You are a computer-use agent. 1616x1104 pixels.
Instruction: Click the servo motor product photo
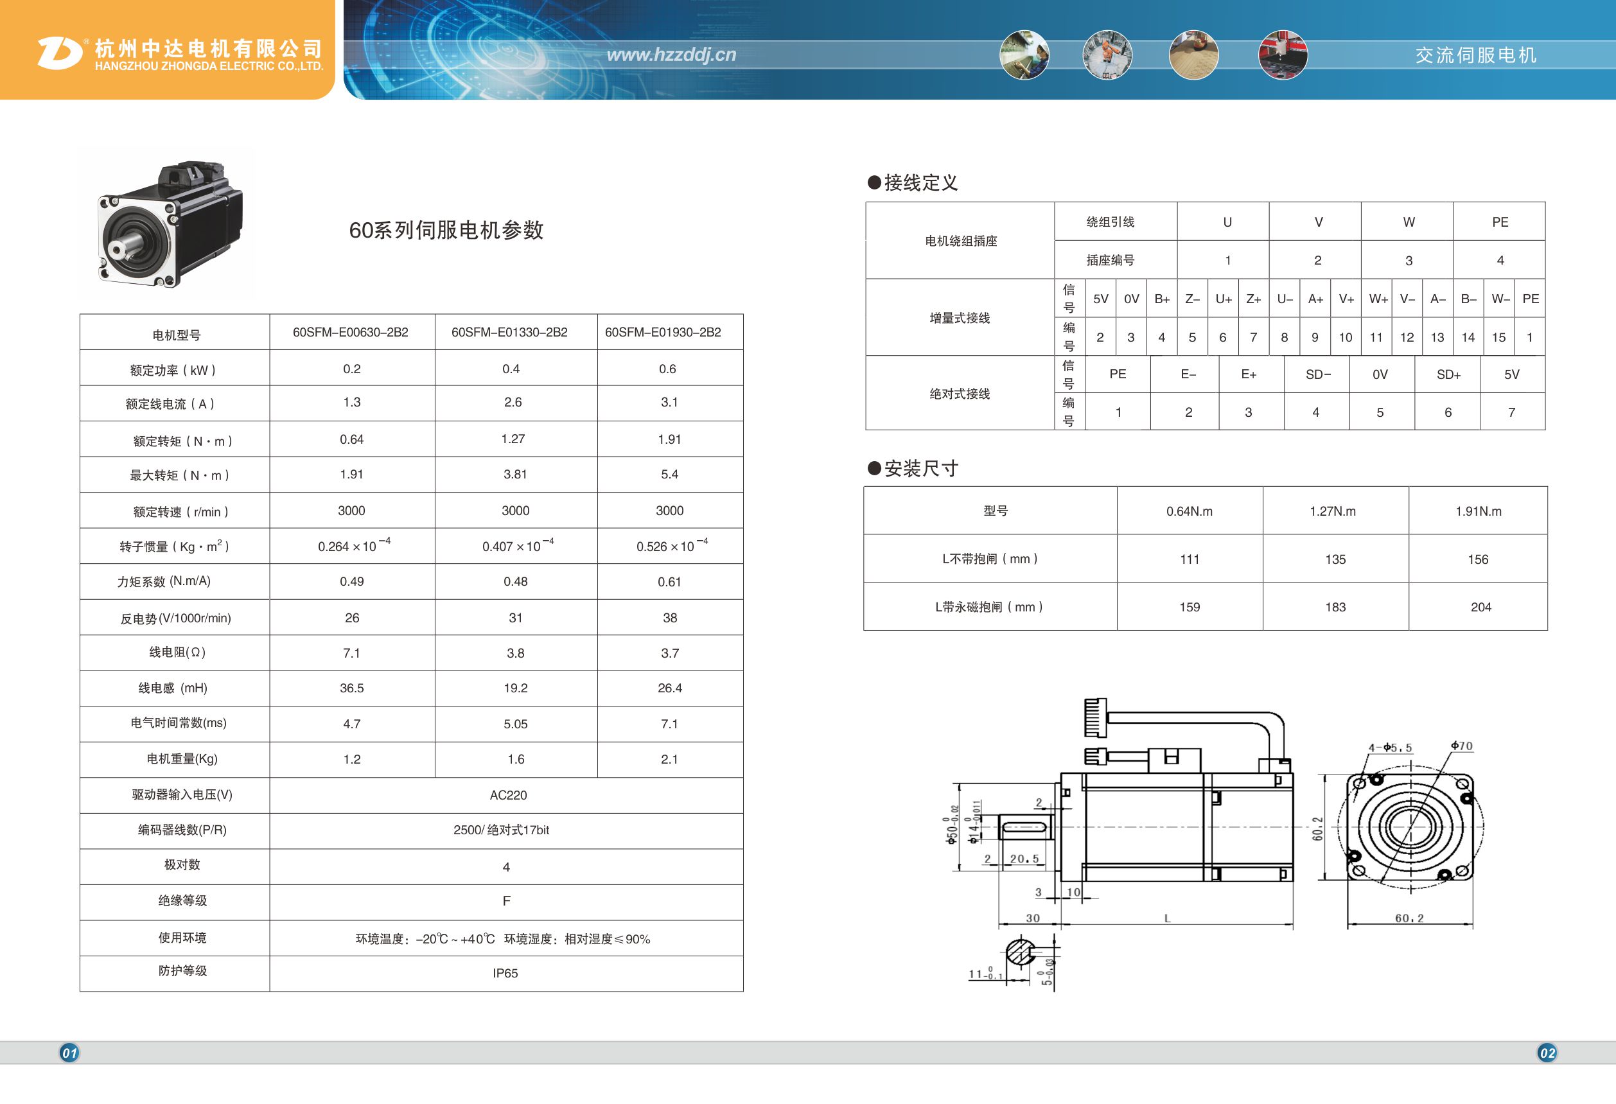(x=171, y=224)
